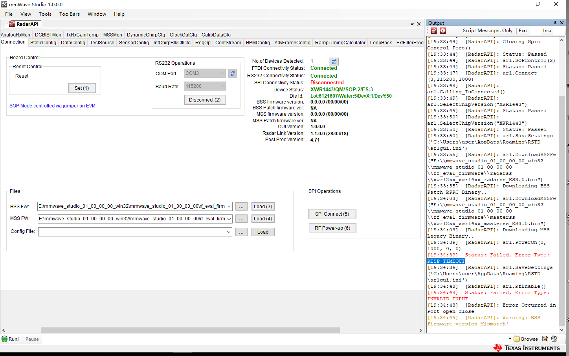This screenshot has width=569, height=356.
Task: Expand the MSS FW path dropdown
Action: tap(229, 219)
